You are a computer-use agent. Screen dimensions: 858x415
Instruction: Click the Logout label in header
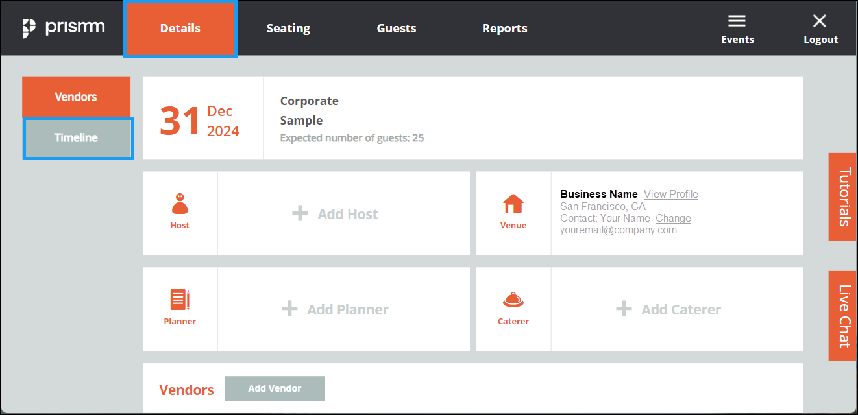point(821,40)
